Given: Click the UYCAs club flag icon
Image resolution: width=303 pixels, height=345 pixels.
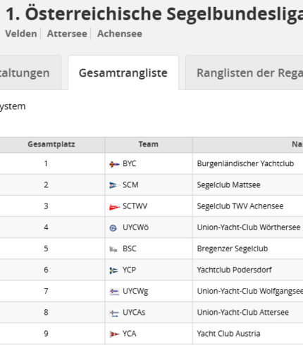Looking at the screenshot, I should (114, 313).
